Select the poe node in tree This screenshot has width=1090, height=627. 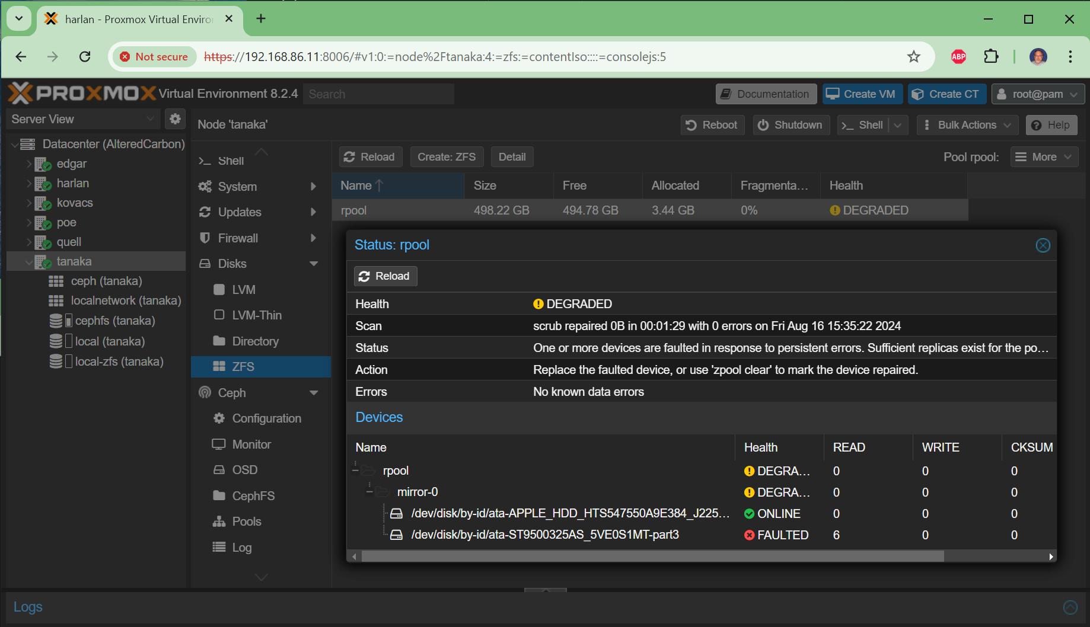(x=66, y=222)
